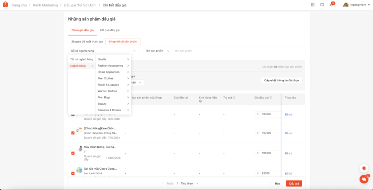The height and width of the screenshot is (190, 373).
Task: Select the Ngành hàng menu item
Action: (82, 66)
